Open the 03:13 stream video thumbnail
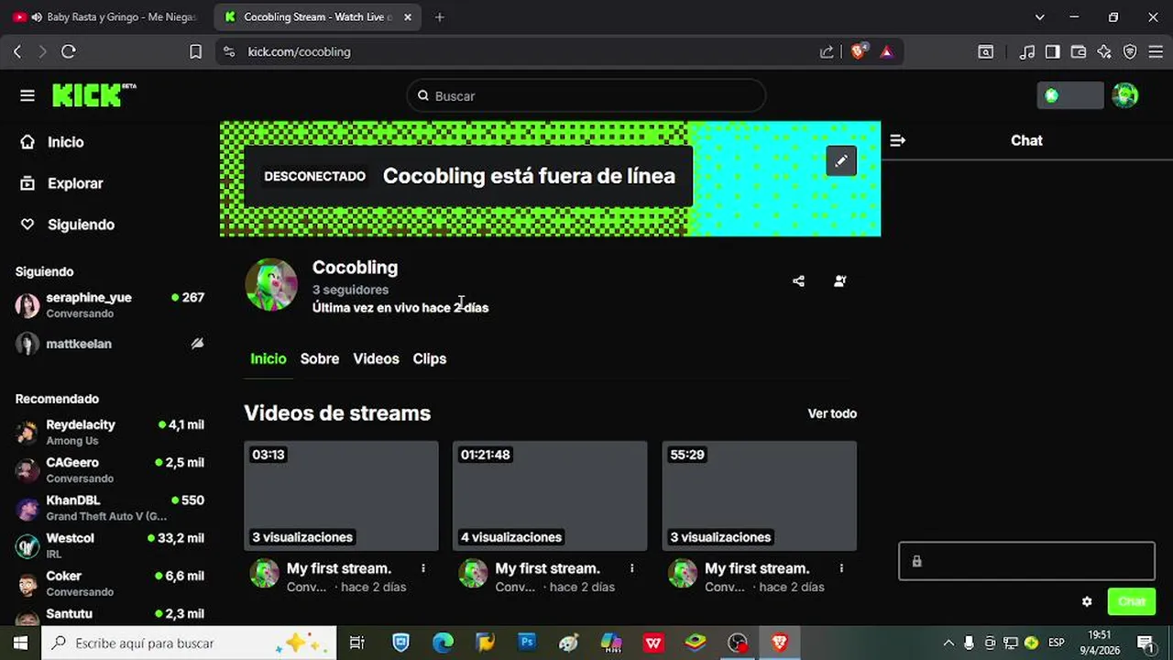1173x660 pixels. click(x=341, y=496)
